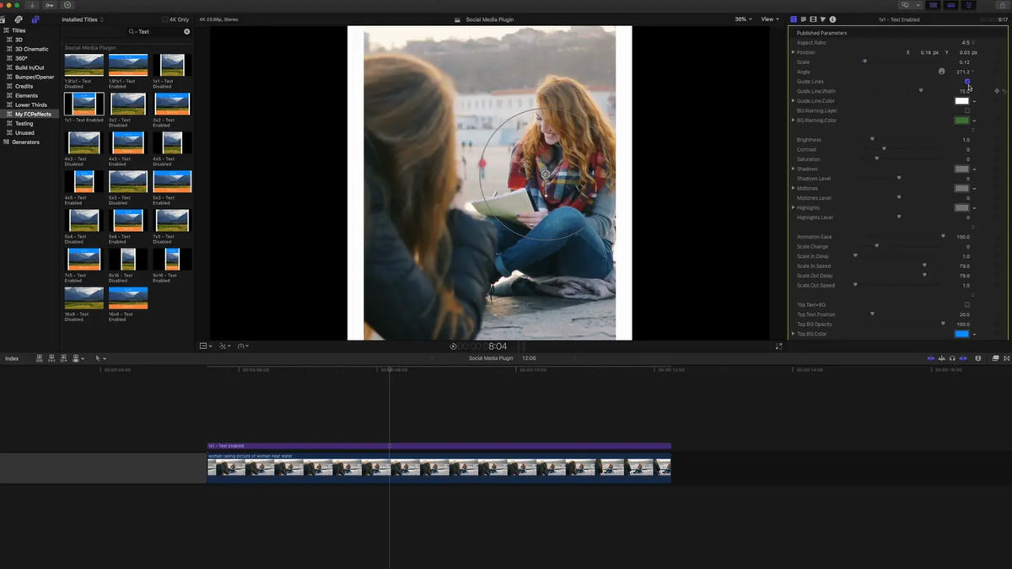Select the Generators sidebar item
This screenshot has width=1012, height=569.
click(x=25, y=142)
